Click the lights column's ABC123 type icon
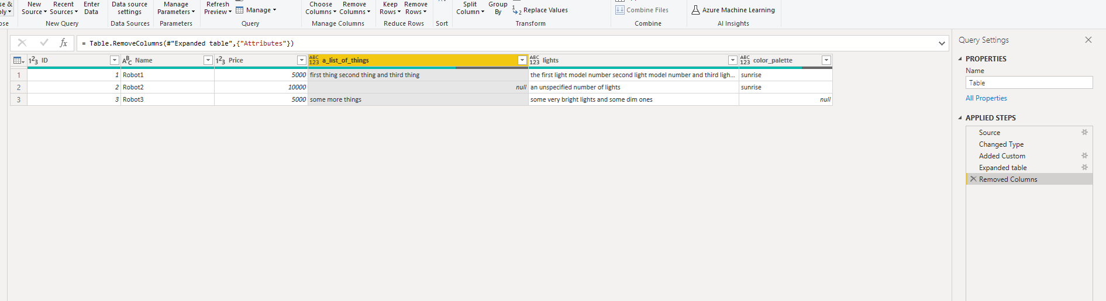The image size is (1106, 301). tap(535, 60)
